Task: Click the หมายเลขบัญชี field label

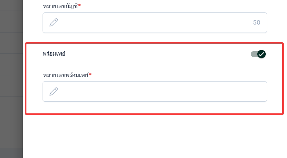Action: 60,6
